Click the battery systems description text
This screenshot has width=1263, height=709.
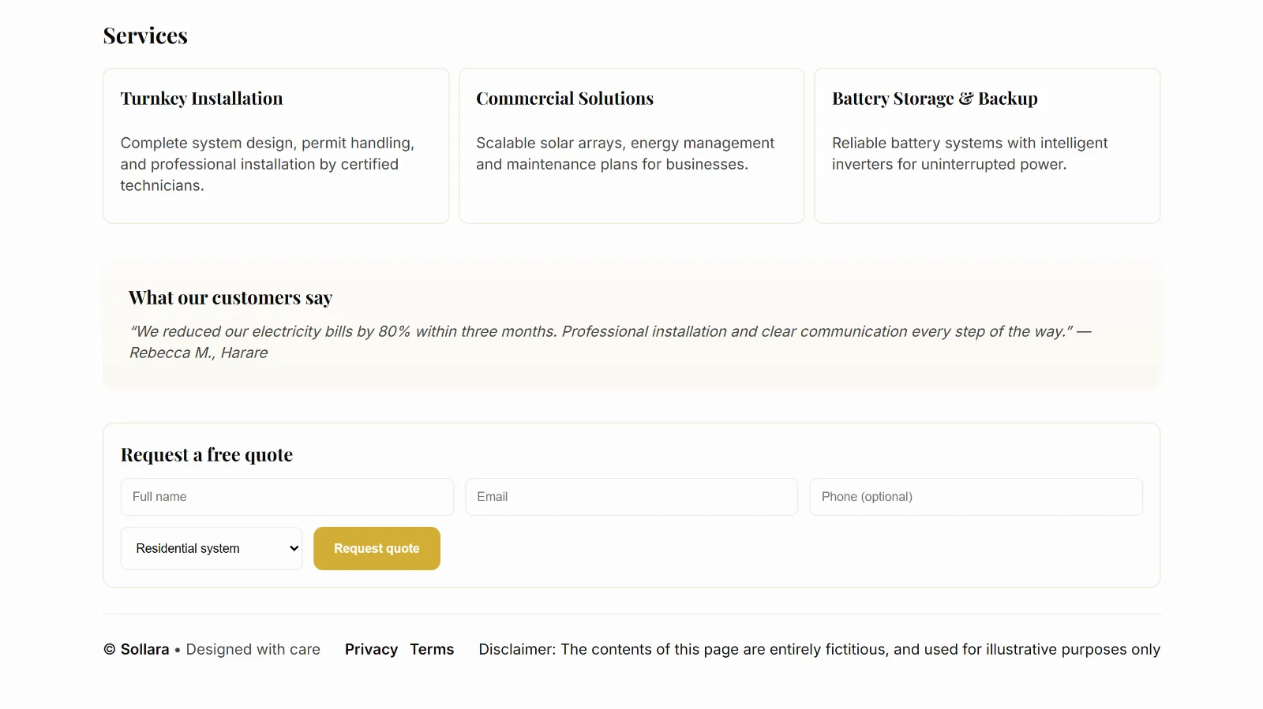tap(969, 154)
